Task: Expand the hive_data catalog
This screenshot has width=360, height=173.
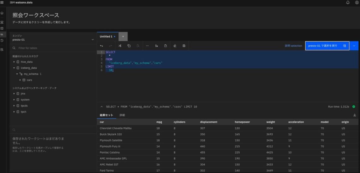Action: point(14,62)
